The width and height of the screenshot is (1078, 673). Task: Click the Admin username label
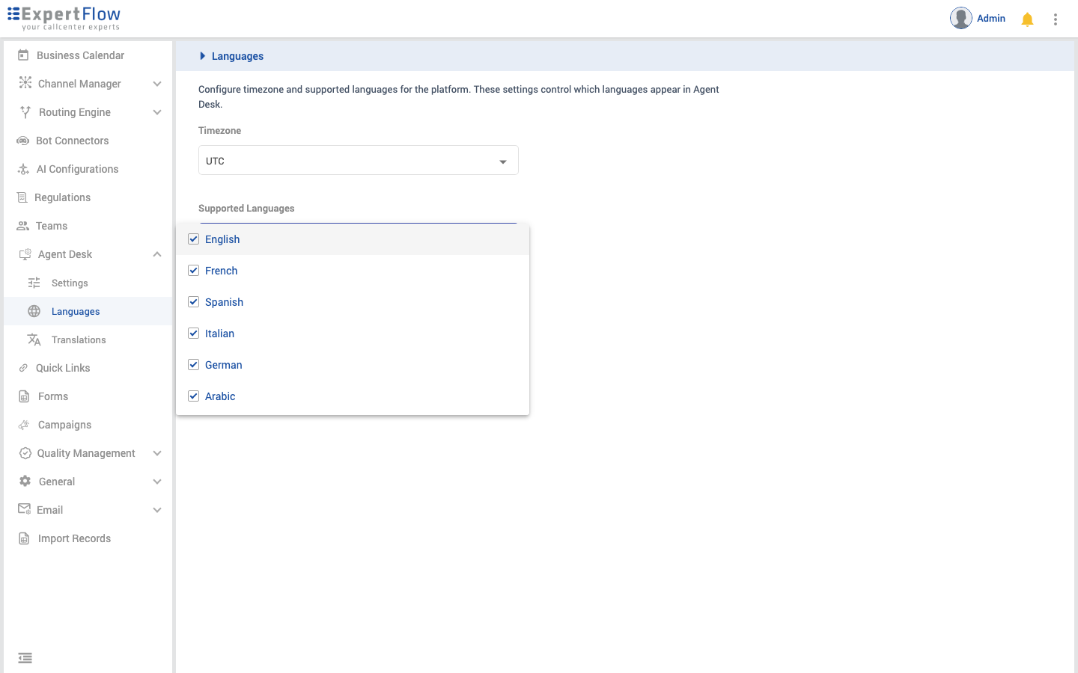click(990, 19)
